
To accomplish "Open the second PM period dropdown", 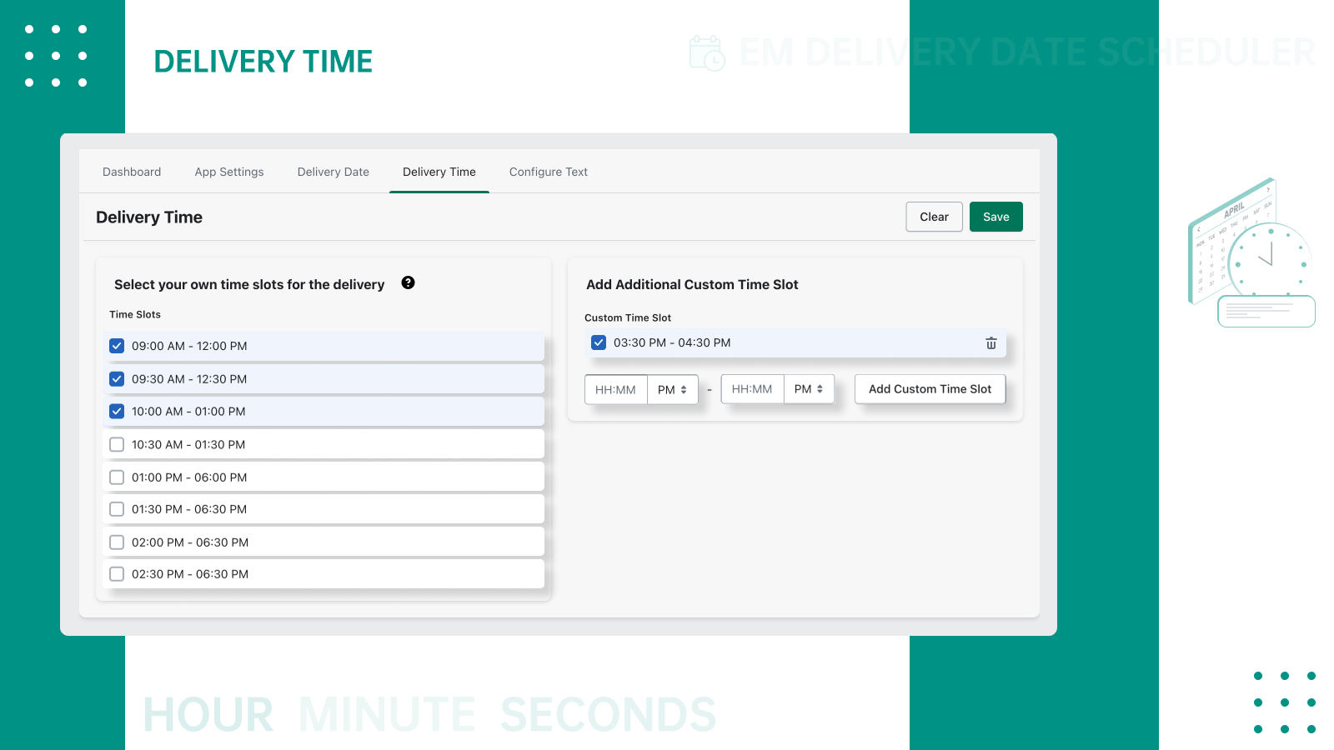I will 809,388.
